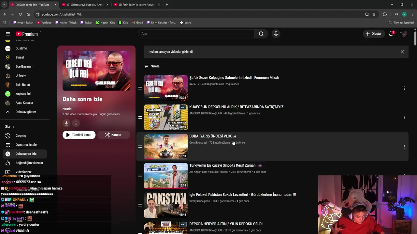Collapse subscriptions with Daha az göster
The image size is (417, 234).
pyautogui.click(x=24, y=112)
